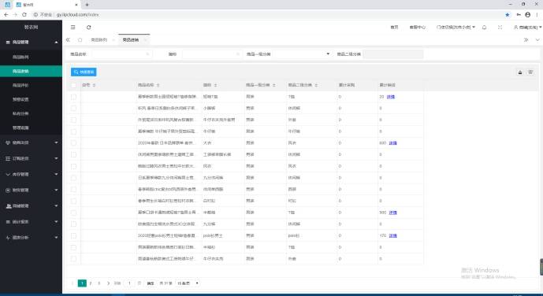Open the store switcher dropdown in header
Viewport: 543px width, 296px height.
456,27
